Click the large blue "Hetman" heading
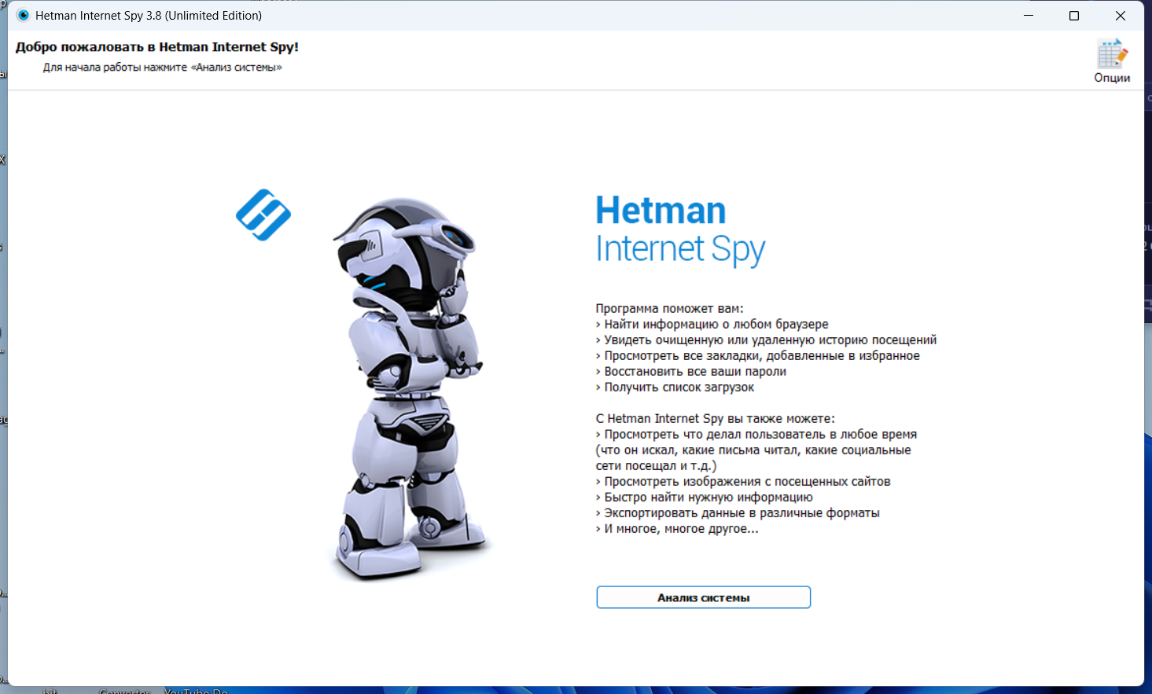Image resolution: width=1152 pixels, height=694 pixels. click(661, 210)
